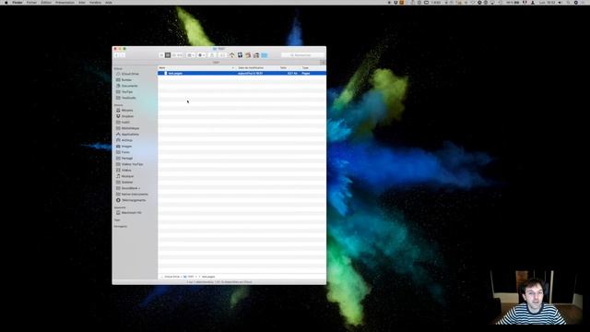
Task: Open the arrange-by grouping dropdown
Action: coord(191,55)
